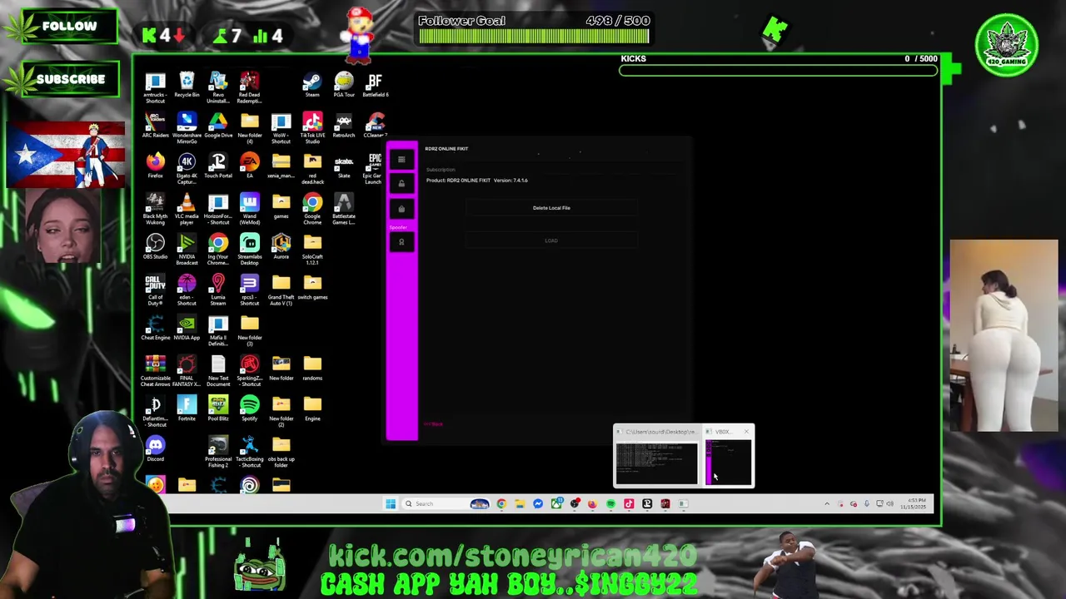Image resolution: width=1066 pixels, height=599 pixels.
Task: Open the Aurora desktop icon
Action: pos(281,247)
